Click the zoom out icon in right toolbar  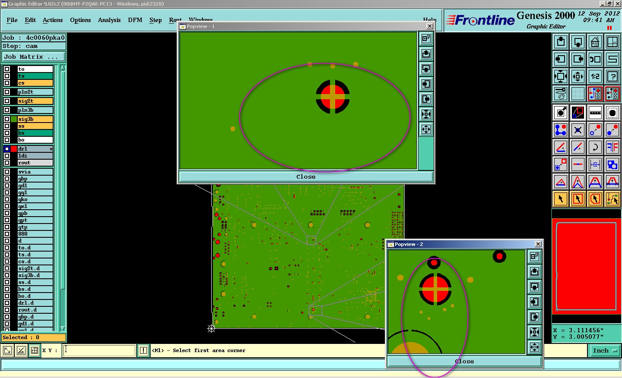[x=578, y=76]
